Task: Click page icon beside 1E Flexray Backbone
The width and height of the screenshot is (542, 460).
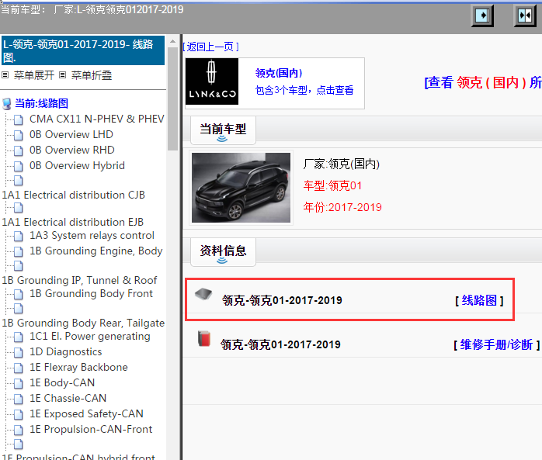Action: (19, 368)
